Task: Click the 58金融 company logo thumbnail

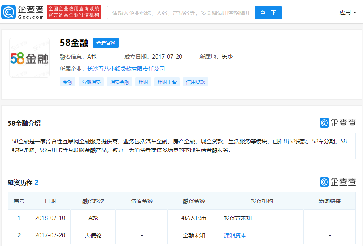Action: [30, 58]
